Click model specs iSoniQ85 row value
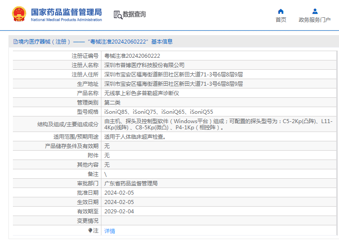Image resolution: width=339 pixels, height=244 pixels. click(158, 112)
